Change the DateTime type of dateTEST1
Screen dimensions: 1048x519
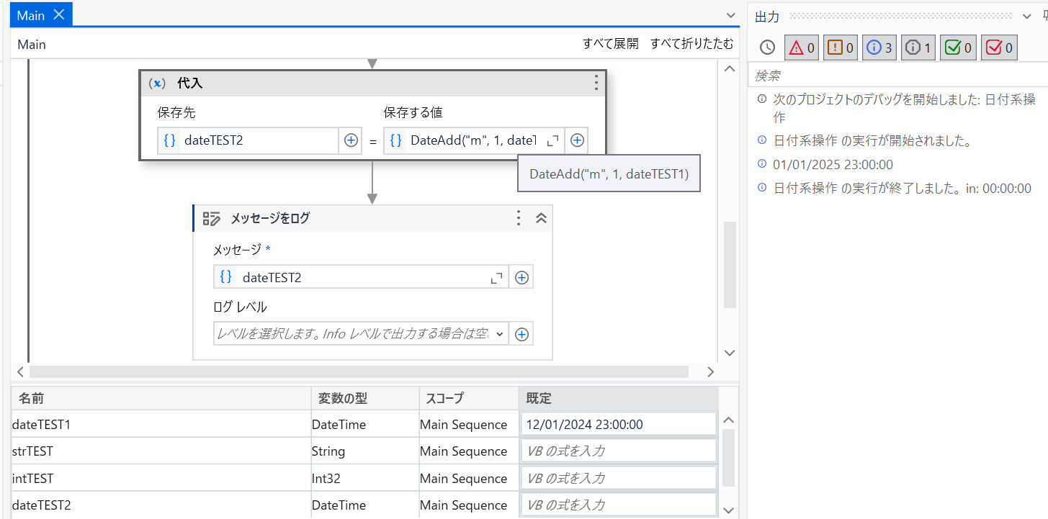click(x=364, y=425)
